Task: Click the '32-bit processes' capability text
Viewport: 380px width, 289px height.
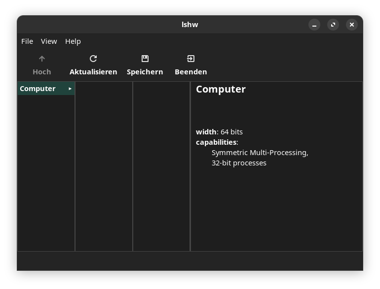Action: (x=239, y=163)
